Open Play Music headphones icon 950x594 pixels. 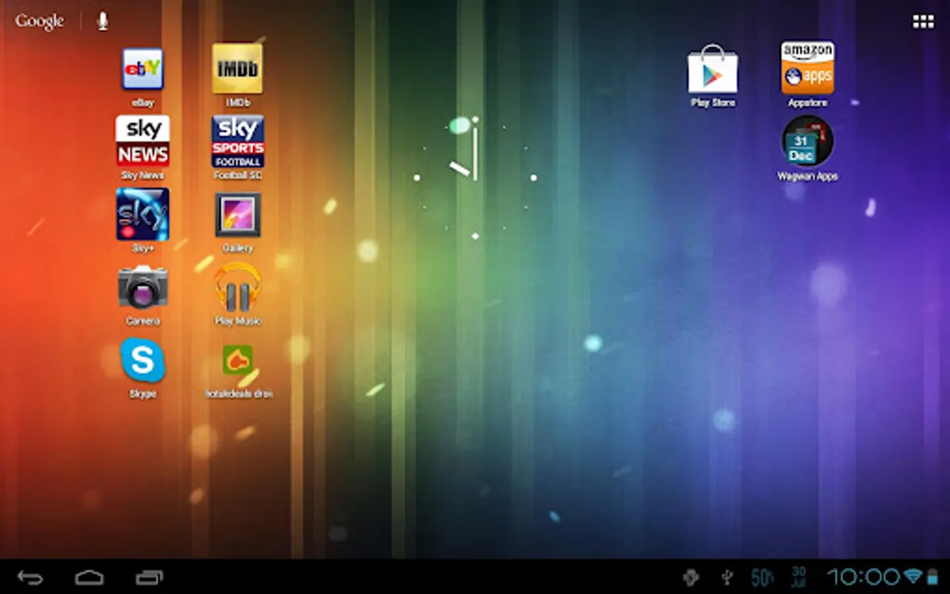(237, 287)
